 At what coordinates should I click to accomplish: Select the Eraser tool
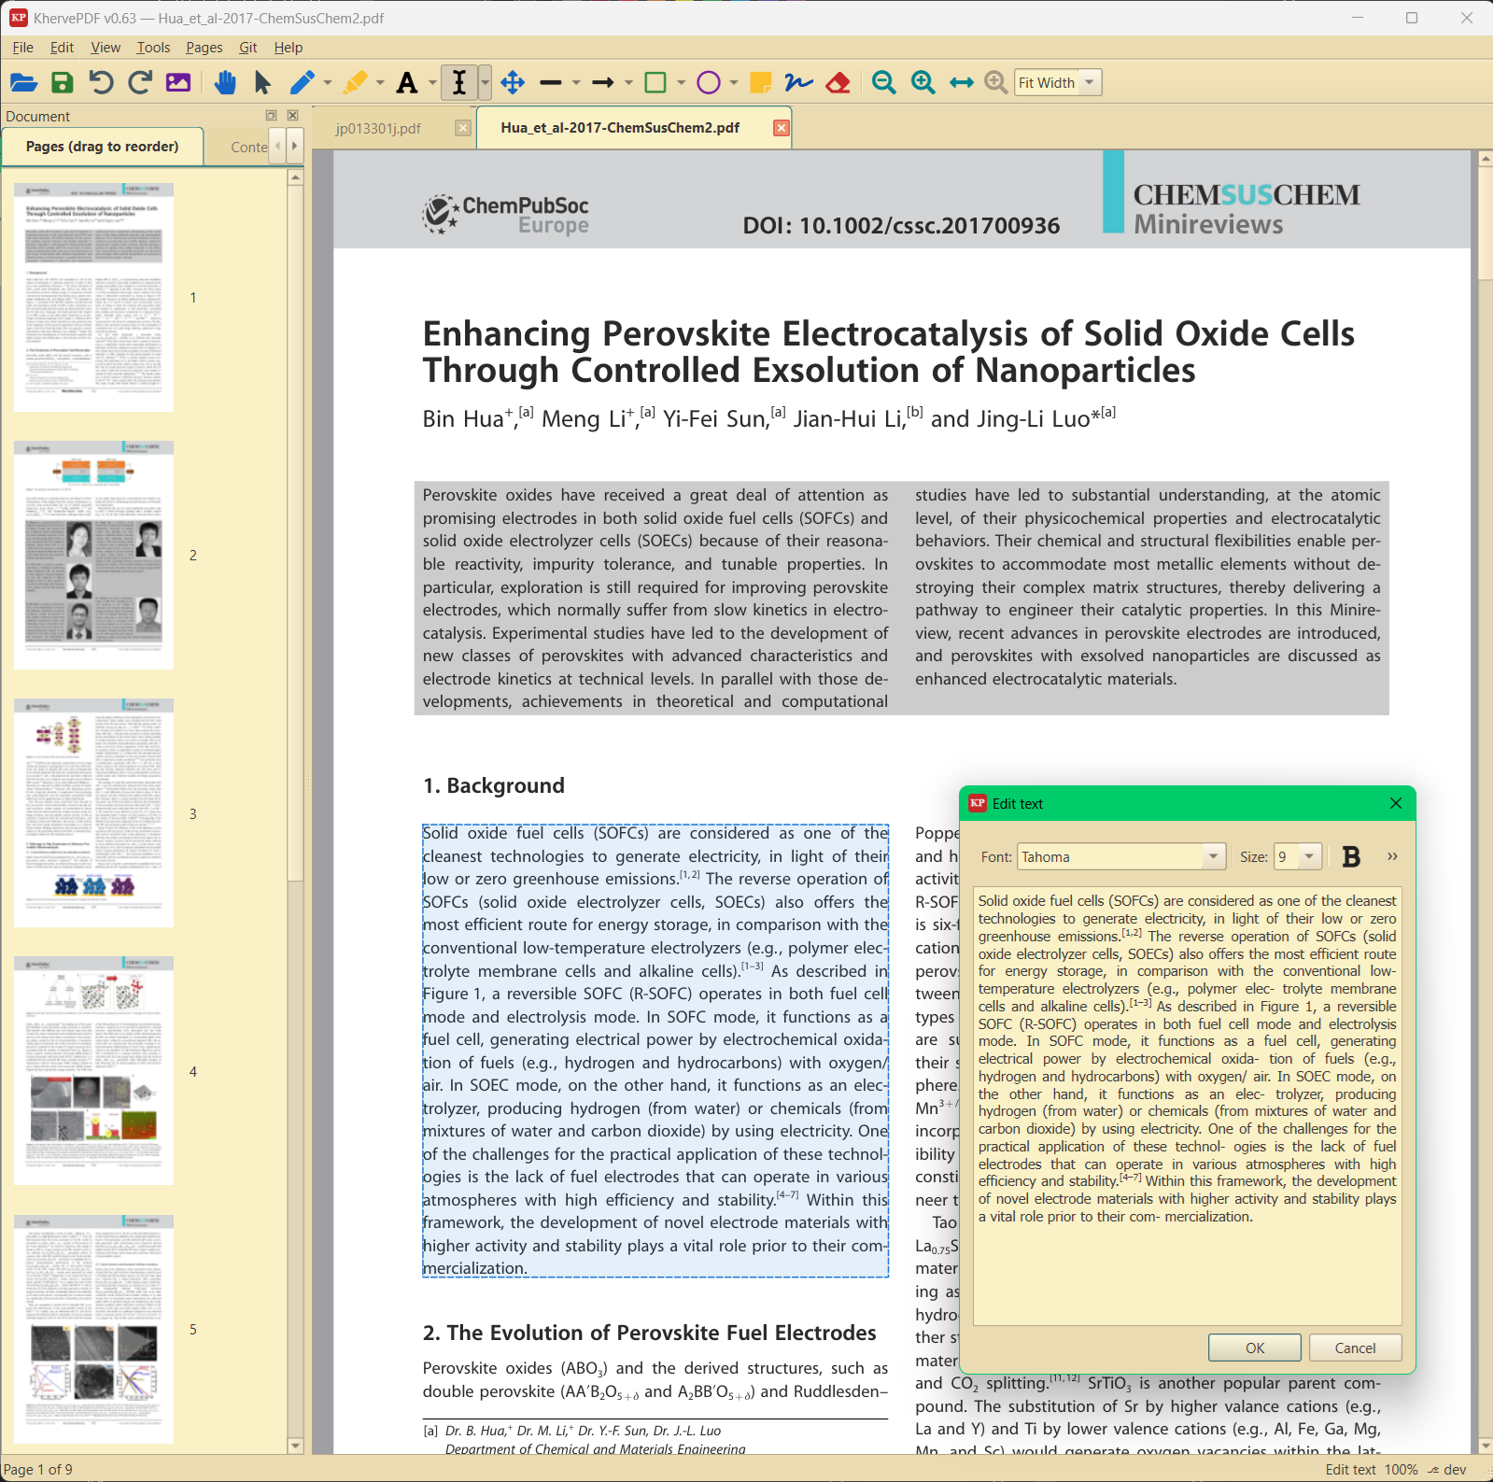click(838, 82)
